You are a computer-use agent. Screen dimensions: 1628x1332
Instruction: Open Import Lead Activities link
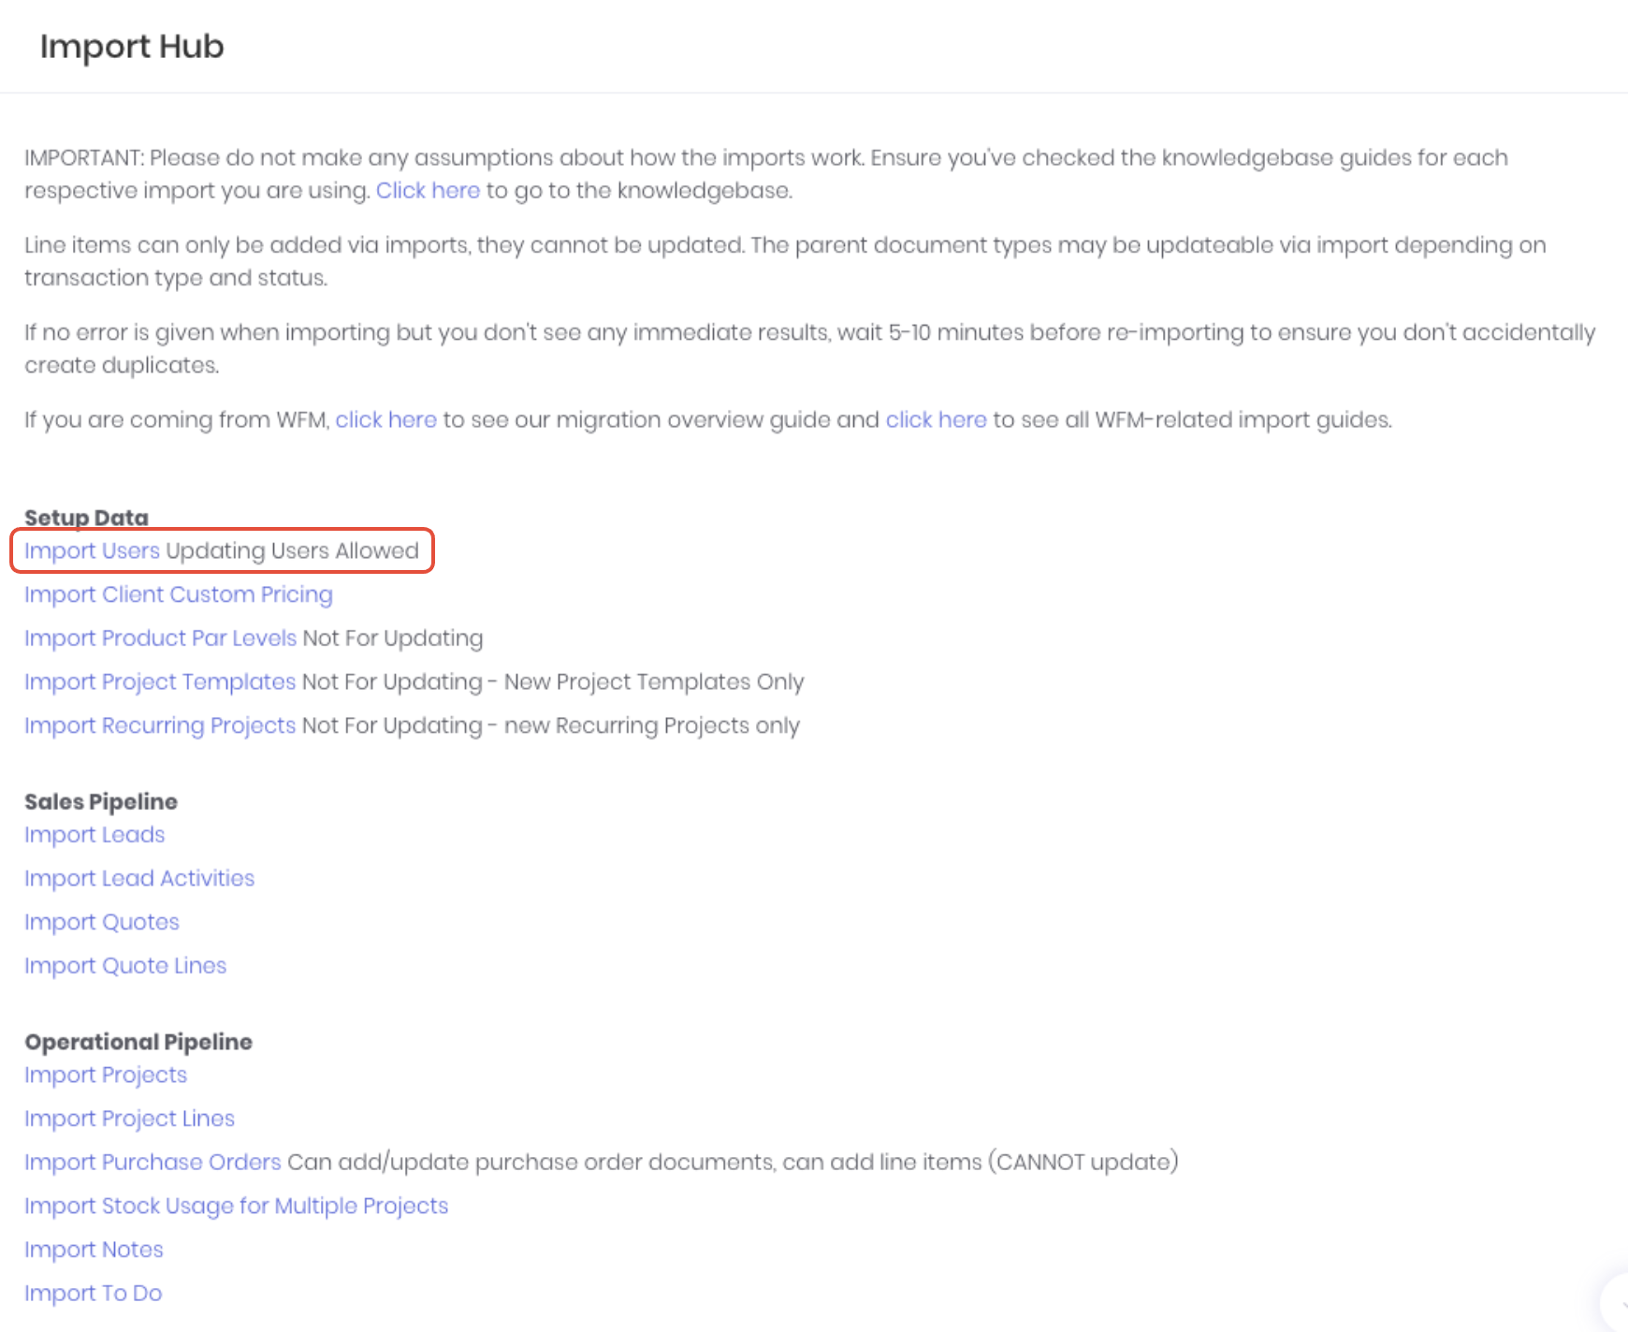pos(139,879)
